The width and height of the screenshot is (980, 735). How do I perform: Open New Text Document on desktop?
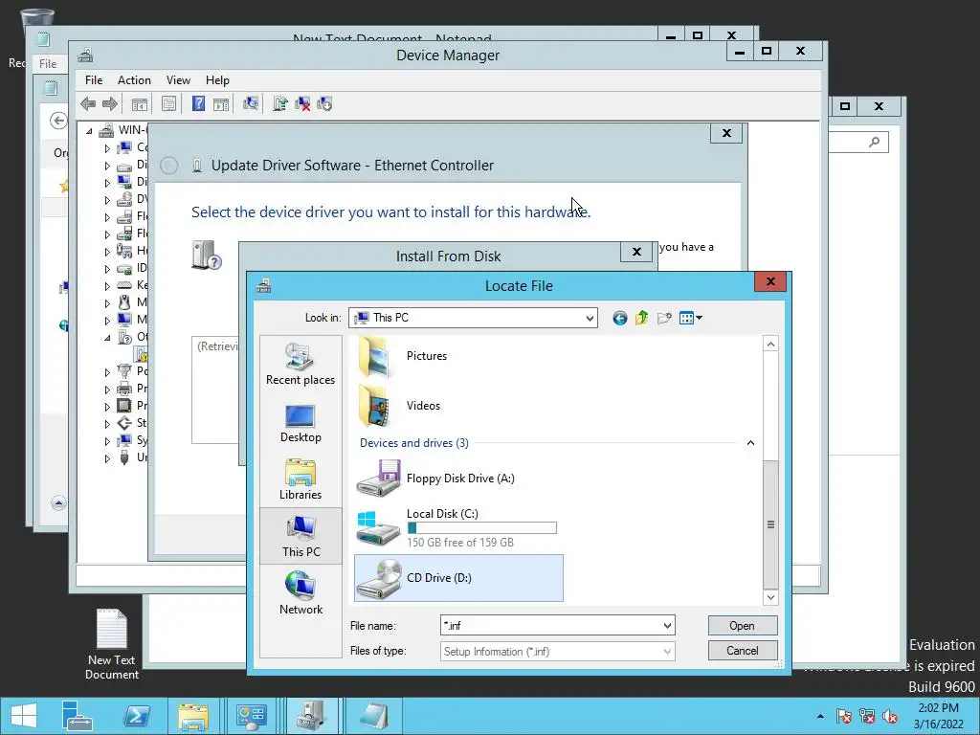pos(112,644)
